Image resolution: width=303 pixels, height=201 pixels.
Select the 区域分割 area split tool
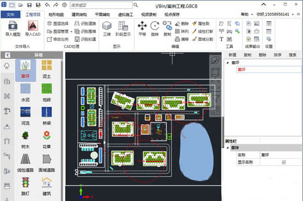click(203, 39)
